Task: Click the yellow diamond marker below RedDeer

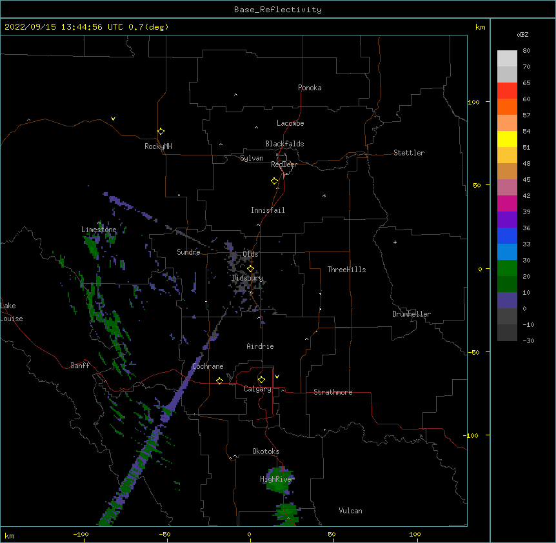Action: (x=275, y=181)
